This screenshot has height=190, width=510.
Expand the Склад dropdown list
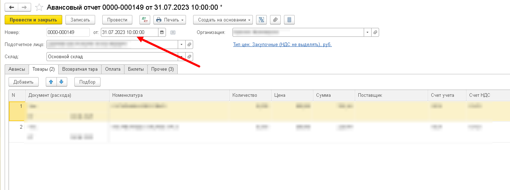[x=182, y=57]
